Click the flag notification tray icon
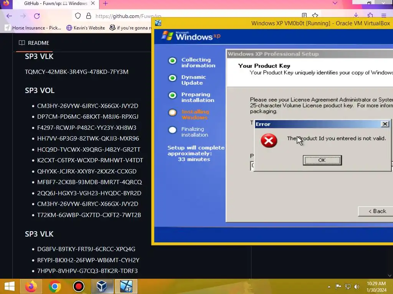Image resolution: width=393 pixels, height=294 pixels. coord(338,286)
